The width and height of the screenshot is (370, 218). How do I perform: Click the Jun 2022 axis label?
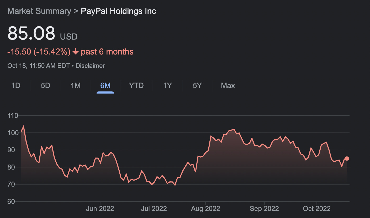pos(100,209)
